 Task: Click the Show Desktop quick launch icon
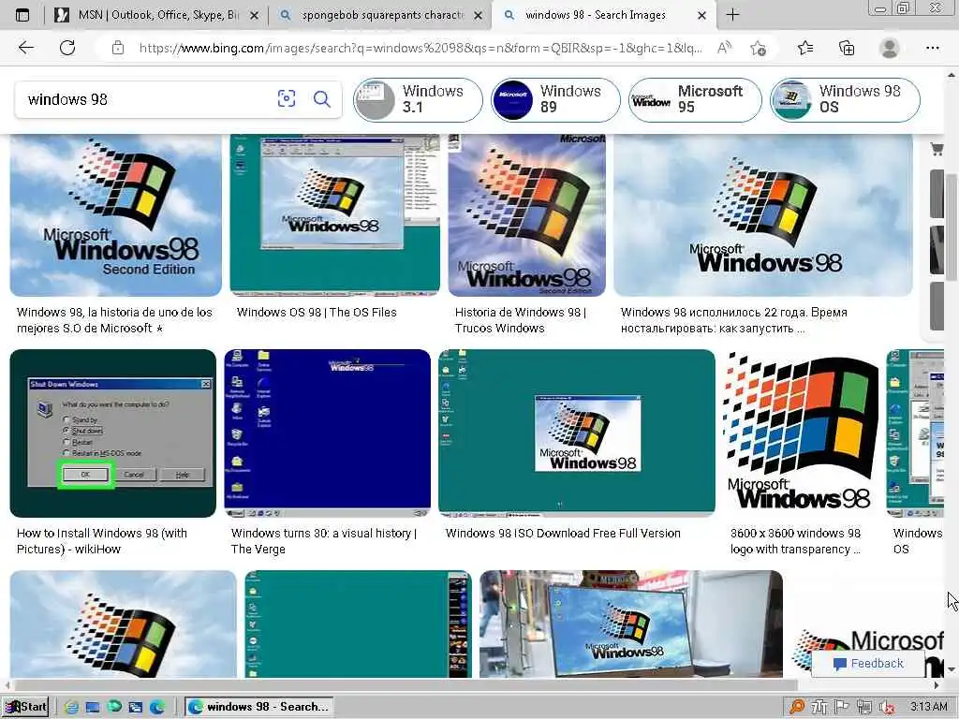93,707
